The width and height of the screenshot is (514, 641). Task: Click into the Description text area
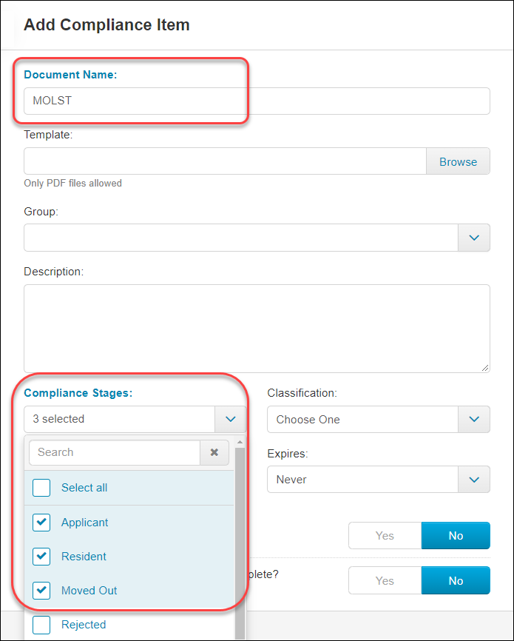pos(257,329)
